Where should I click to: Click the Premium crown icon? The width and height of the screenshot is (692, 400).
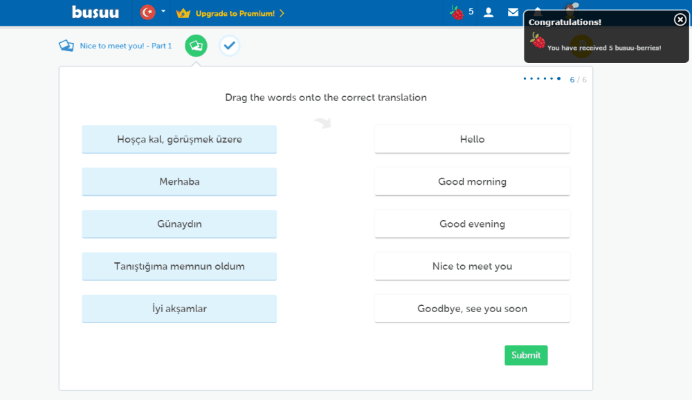point(183,13)
